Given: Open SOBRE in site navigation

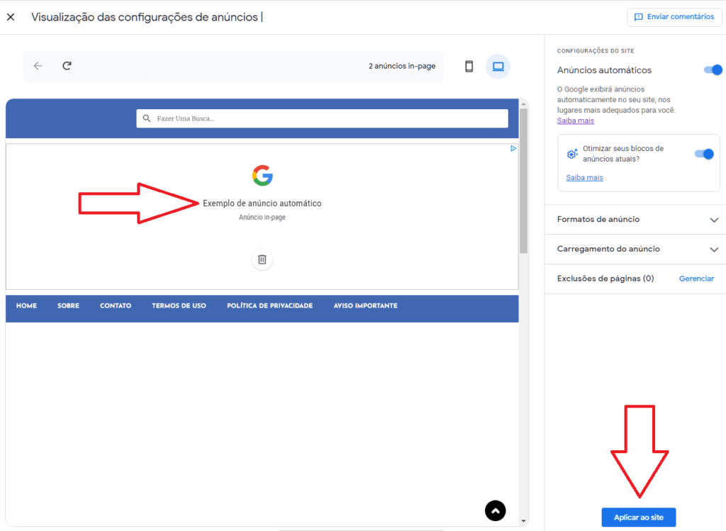Looking at the screenshot, I should (68, 306).
